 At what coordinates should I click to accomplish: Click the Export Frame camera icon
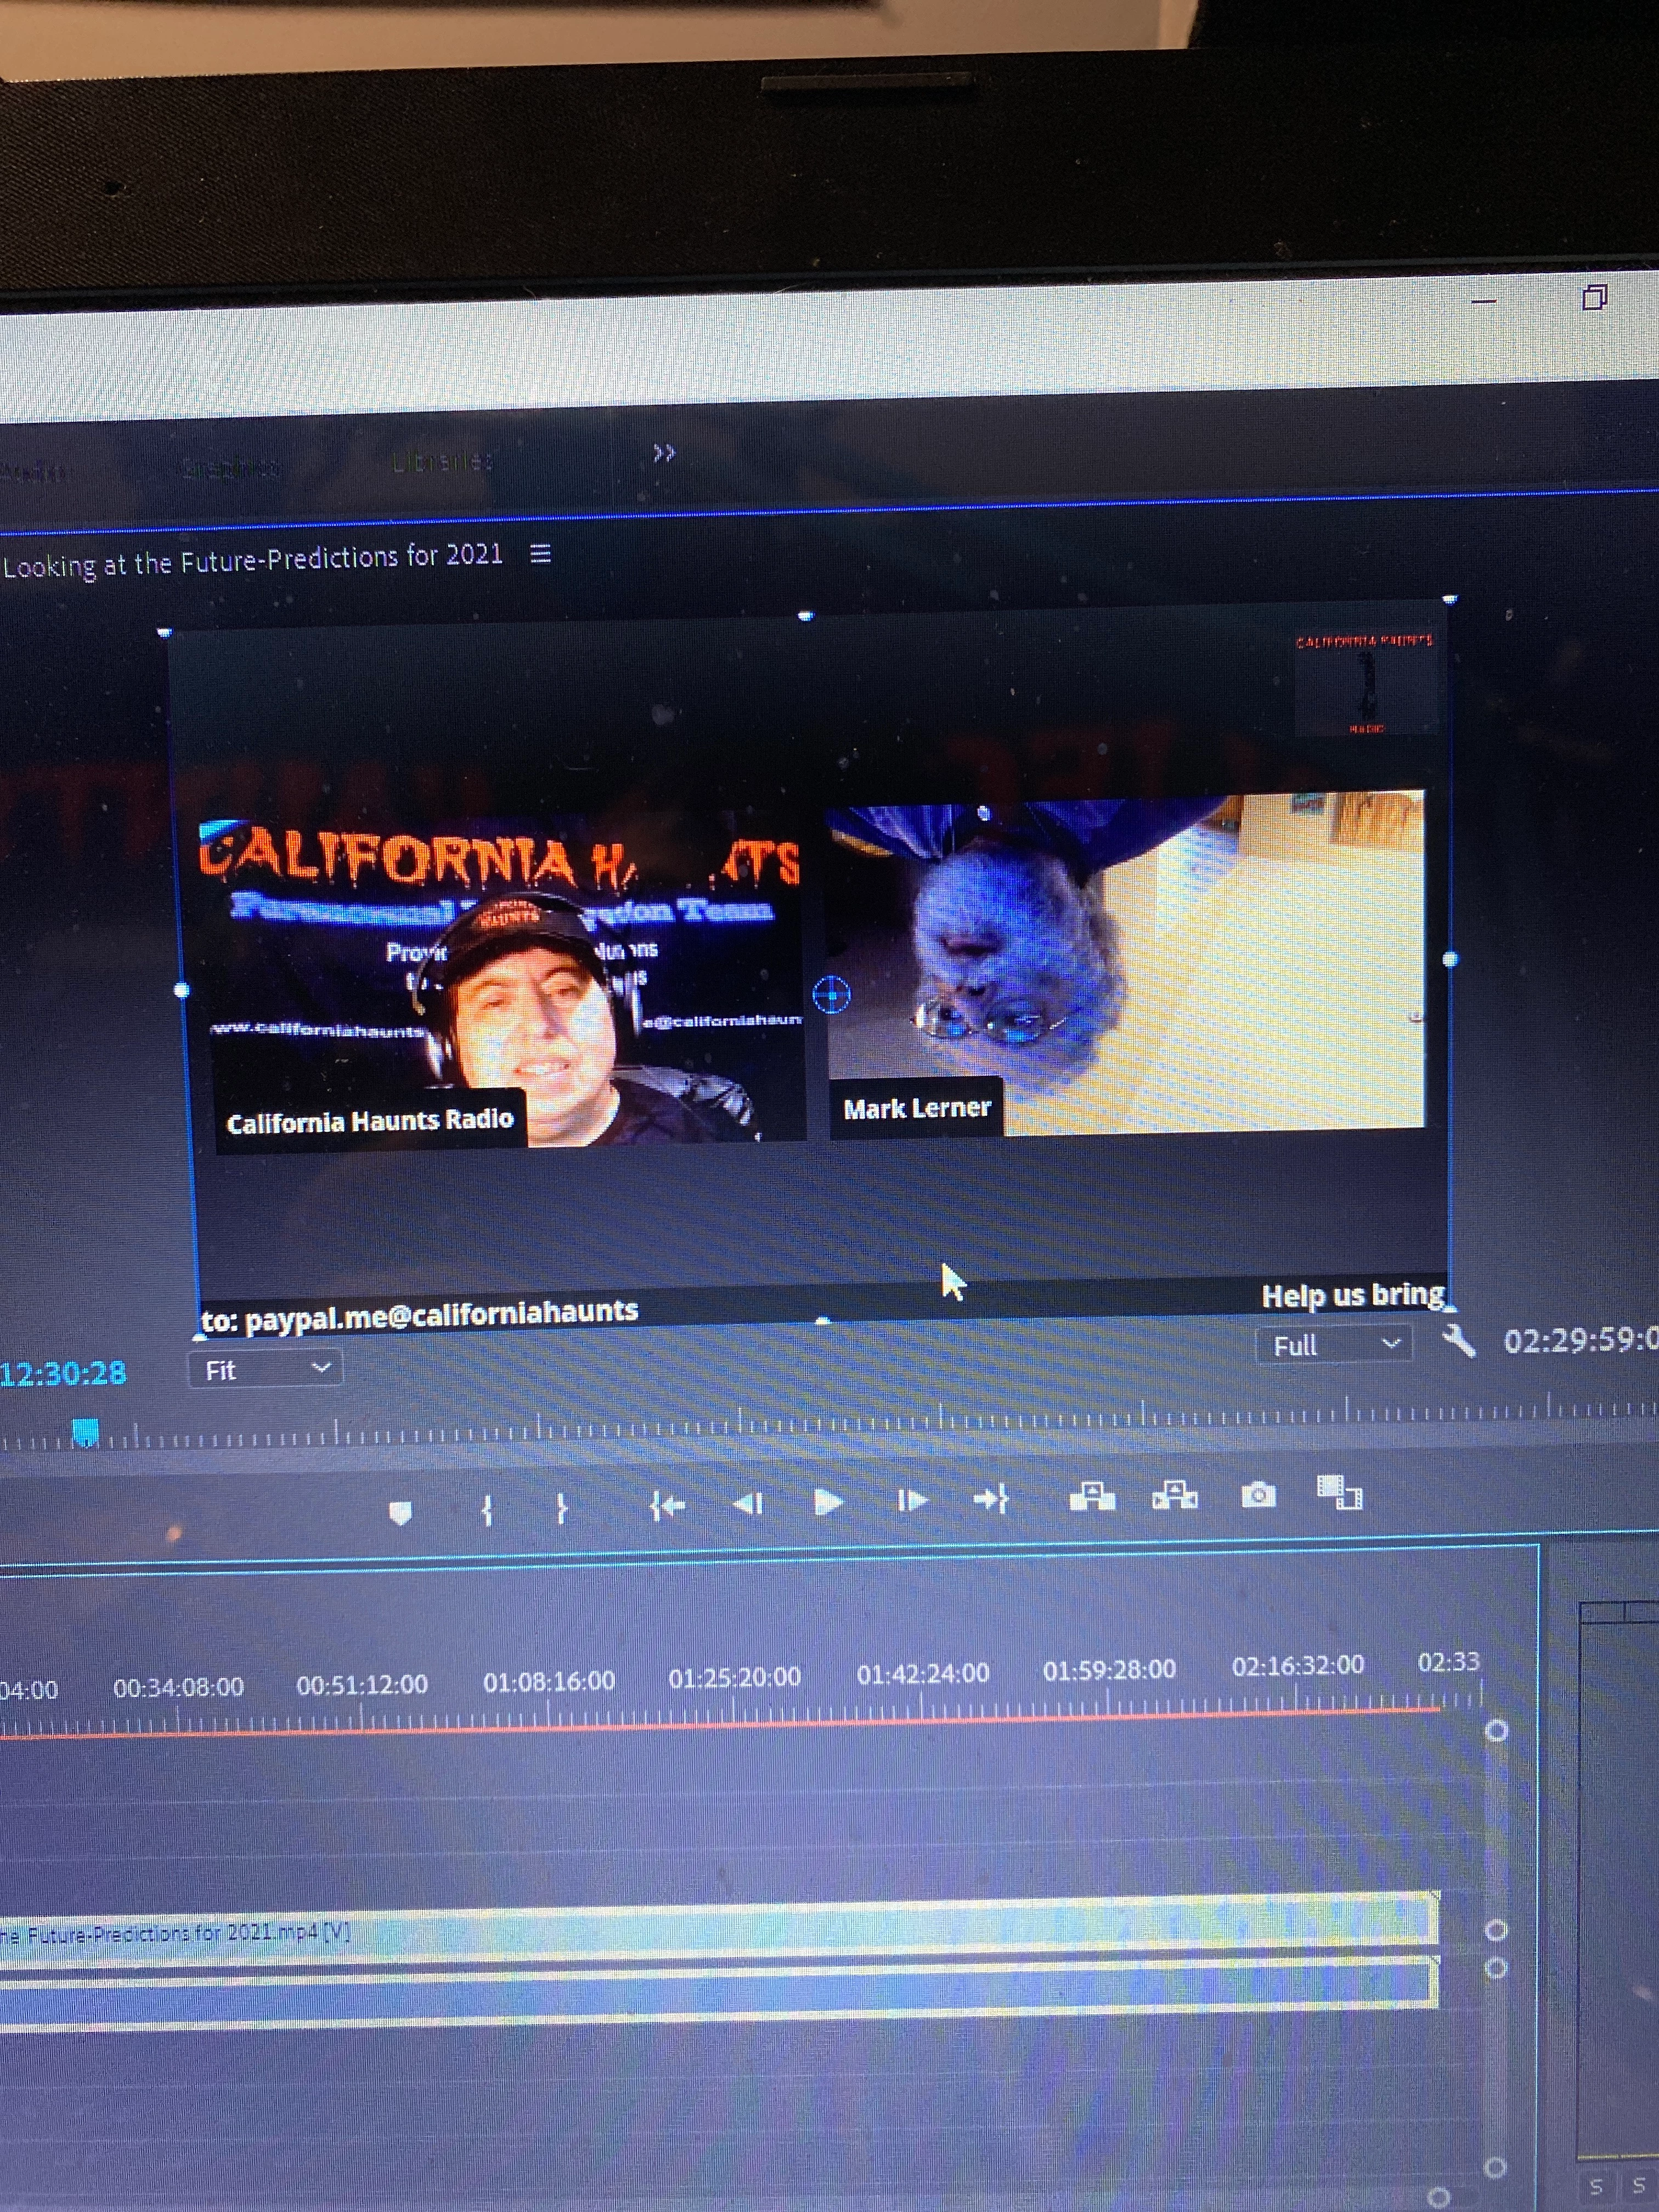pos(1258,1495)
